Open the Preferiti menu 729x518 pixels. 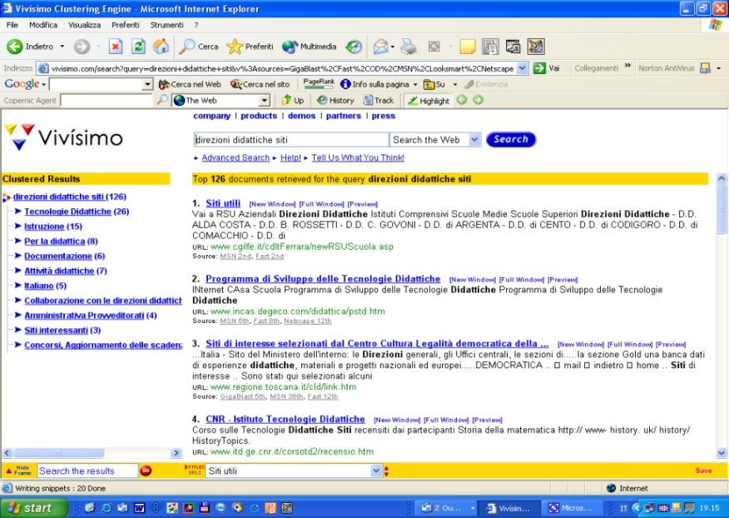pos(125,25)
